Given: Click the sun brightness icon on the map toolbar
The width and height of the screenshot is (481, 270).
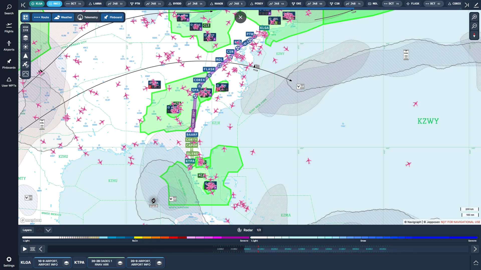Looking at the screenshot, I should point(25,47).
